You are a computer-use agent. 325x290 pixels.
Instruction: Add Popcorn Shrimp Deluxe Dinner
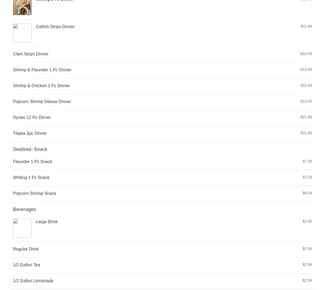[162, 102]
